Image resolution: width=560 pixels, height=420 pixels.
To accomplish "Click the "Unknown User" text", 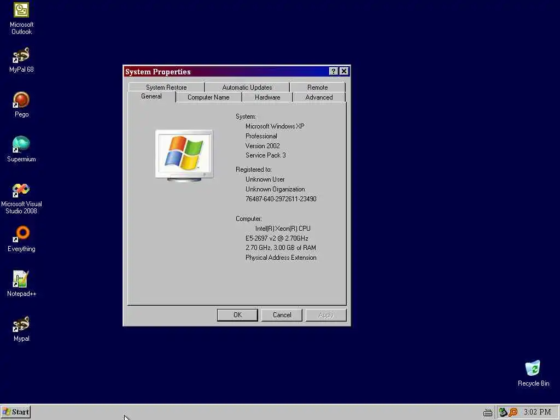I will pyautogui.click(x=265, y=179).
